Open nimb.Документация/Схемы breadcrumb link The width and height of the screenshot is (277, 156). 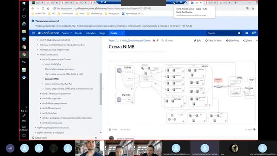click(x=136, y=41)
